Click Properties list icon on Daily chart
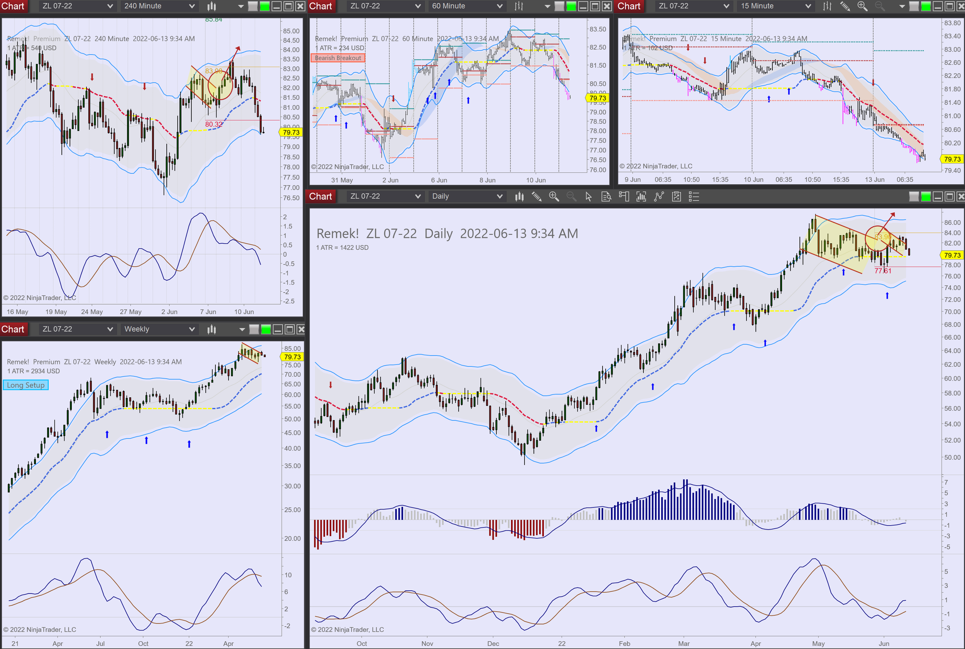This screenshot has width=965, height=649. tap(694, 197)
